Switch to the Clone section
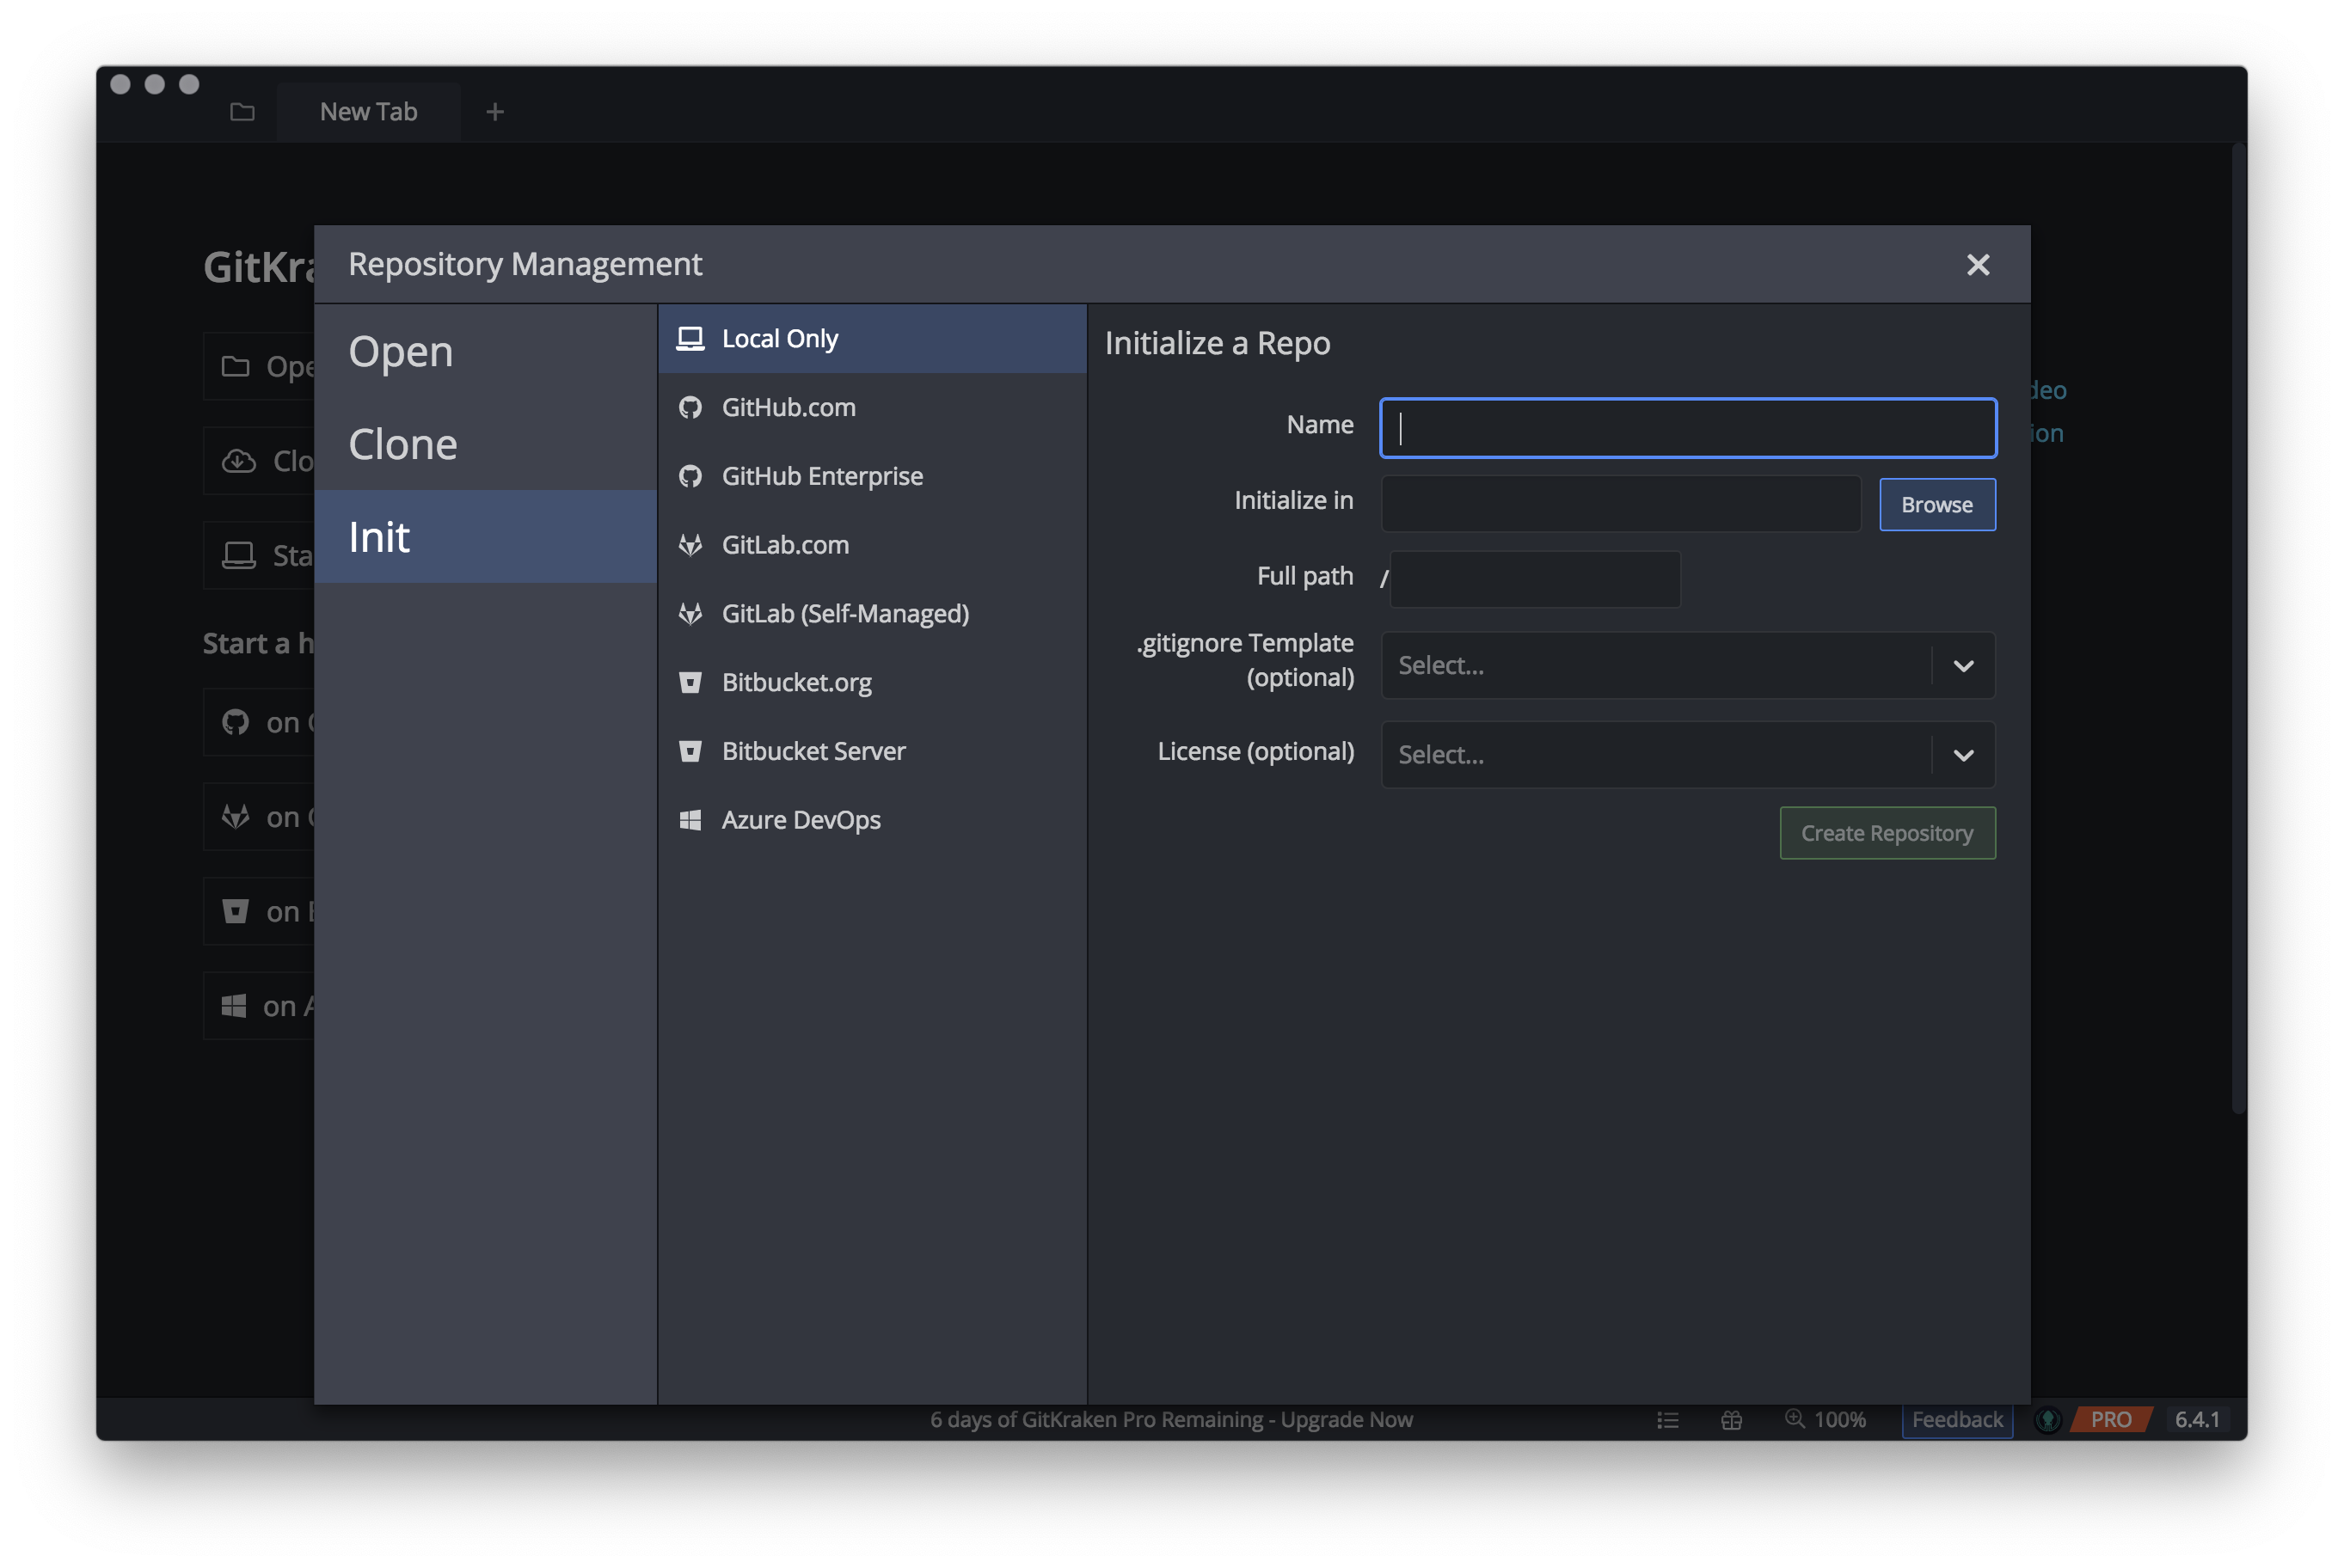This screenshot has height=1568, width=2344. point(403,445)
